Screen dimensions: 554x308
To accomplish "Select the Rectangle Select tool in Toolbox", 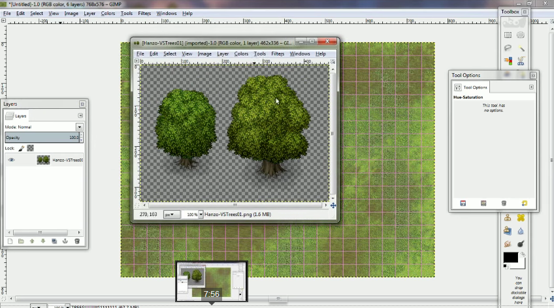I will click(x=508, y=35).
